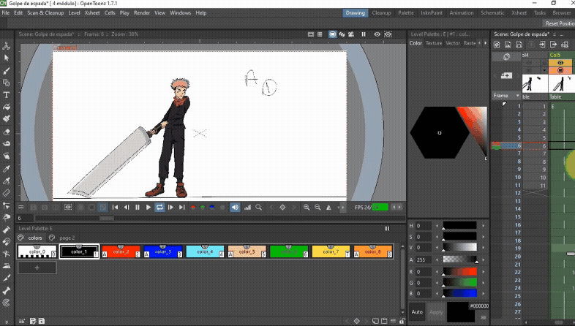Select the RGB Picker tool
This screenshot has width=575, height=326.
(7, 181)
